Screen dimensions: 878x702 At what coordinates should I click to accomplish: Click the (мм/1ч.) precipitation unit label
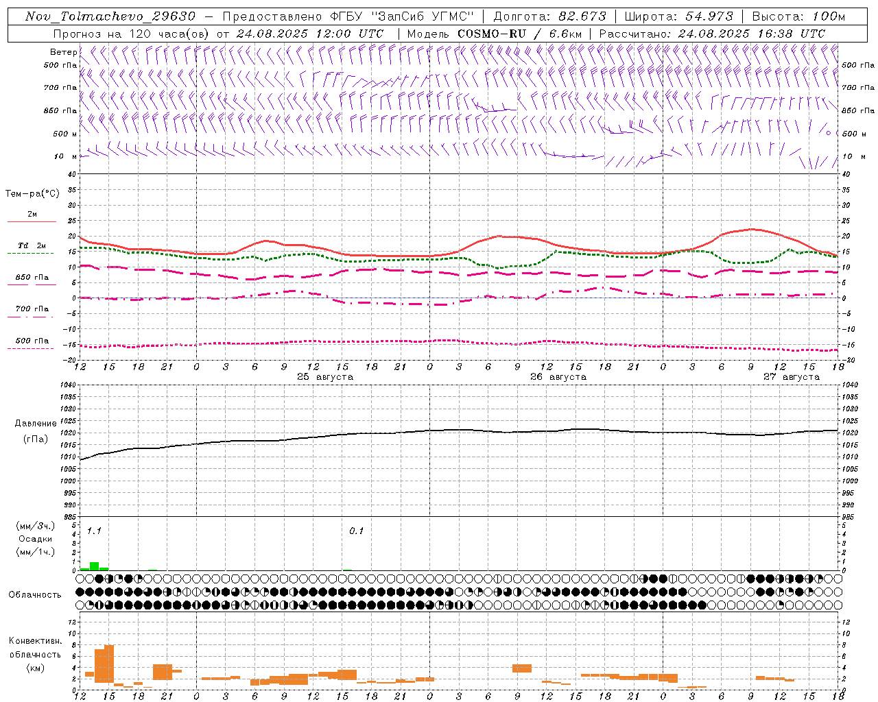pos(36,552)
